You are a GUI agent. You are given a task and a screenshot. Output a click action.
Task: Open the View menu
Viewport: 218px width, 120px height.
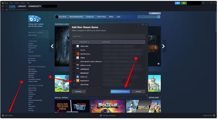click(x=11, y=3)
